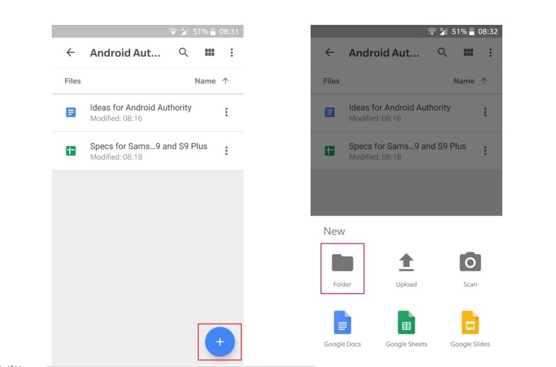Tap search icon in dimmed right phone
This screenshot has height=367, width=556.
[442, 52]
